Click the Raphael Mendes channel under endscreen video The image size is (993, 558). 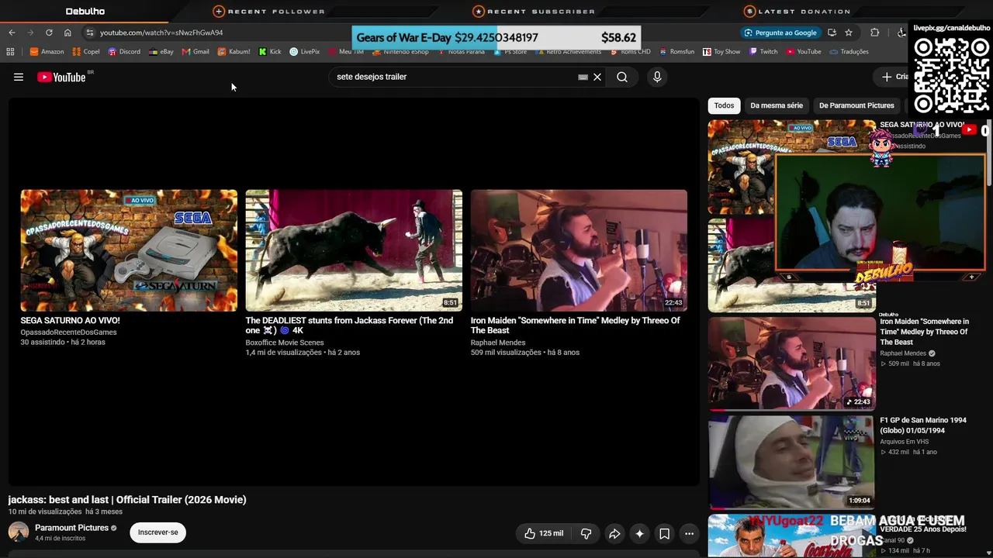(x=498, y=343)
